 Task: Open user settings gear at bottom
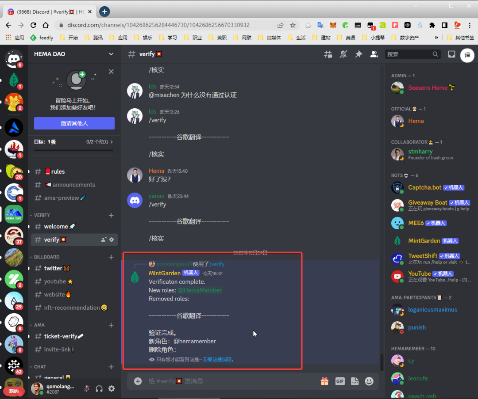point(112,389)
